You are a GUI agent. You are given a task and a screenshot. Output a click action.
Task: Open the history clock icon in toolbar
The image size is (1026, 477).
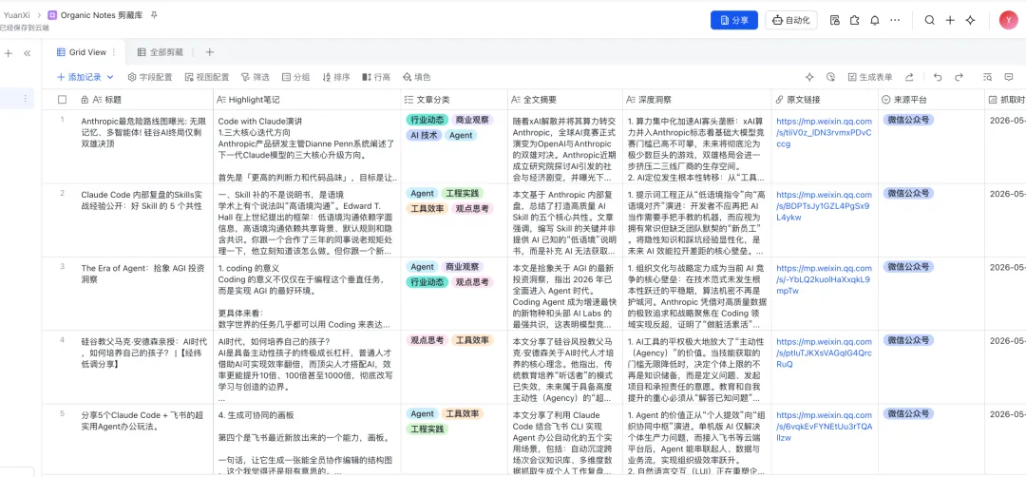[830, 77]
